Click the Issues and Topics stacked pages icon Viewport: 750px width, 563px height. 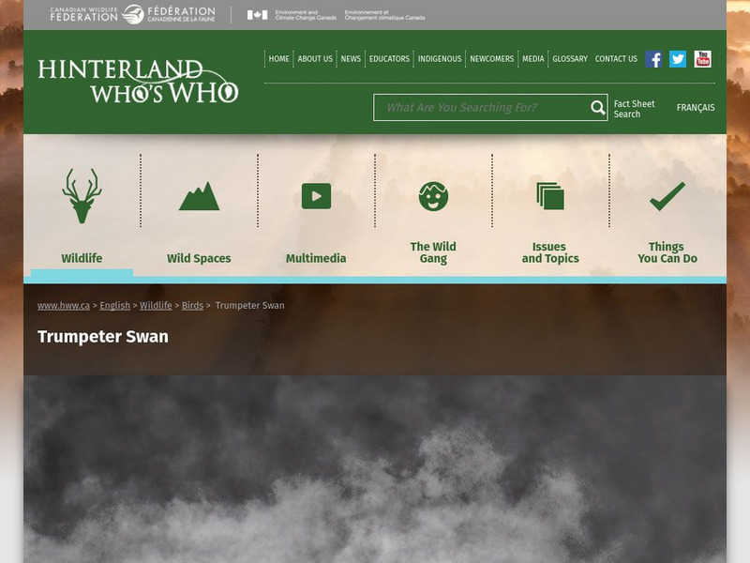click(551, 195)
